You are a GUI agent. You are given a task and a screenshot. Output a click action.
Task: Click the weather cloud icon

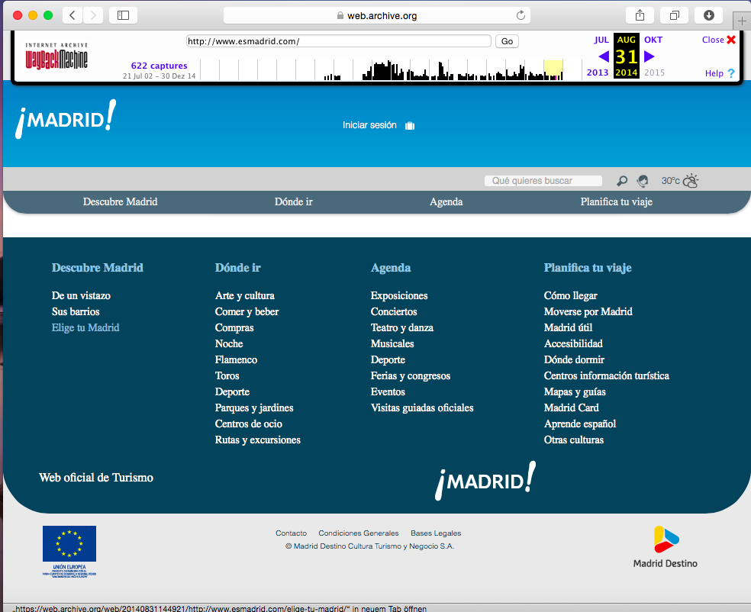690,181
